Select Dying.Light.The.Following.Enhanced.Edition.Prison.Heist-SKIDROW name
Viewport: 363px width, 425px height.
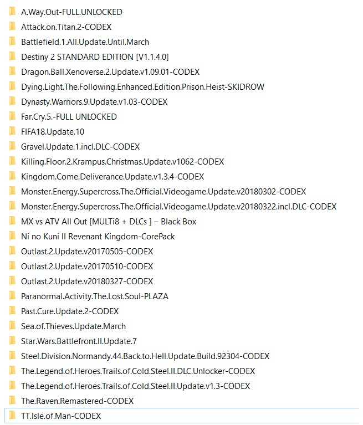[142, 87]
